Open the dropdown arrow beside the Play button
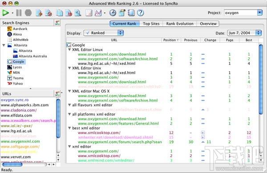This screenshot has width=267, height=173. pyautogui.click(x=12, y=13)
